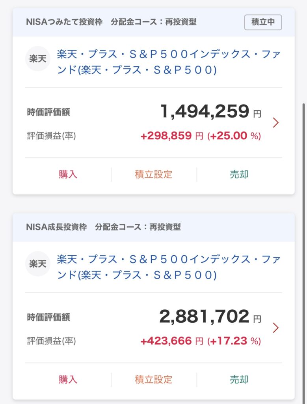Open details arrow beside 2,881,702 円
This screenshot has width=307, height=404.
[x=276, y=327]
